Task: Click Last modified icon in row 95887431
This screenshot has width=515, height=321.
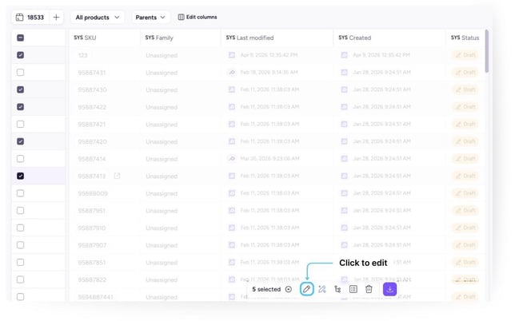Action: tap(232, 73)
